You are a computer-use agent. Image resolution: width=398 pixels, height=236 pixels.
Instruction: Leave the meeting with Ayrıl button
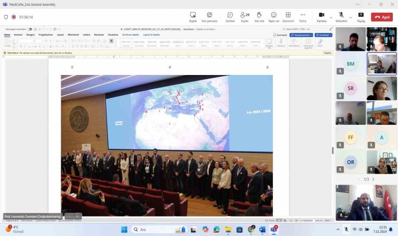click(x=382, y=17)
